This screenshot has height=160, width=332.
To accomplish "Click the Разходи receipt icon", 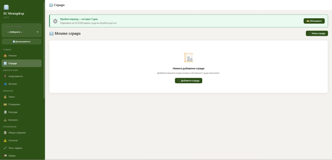I will pos(5,112).
